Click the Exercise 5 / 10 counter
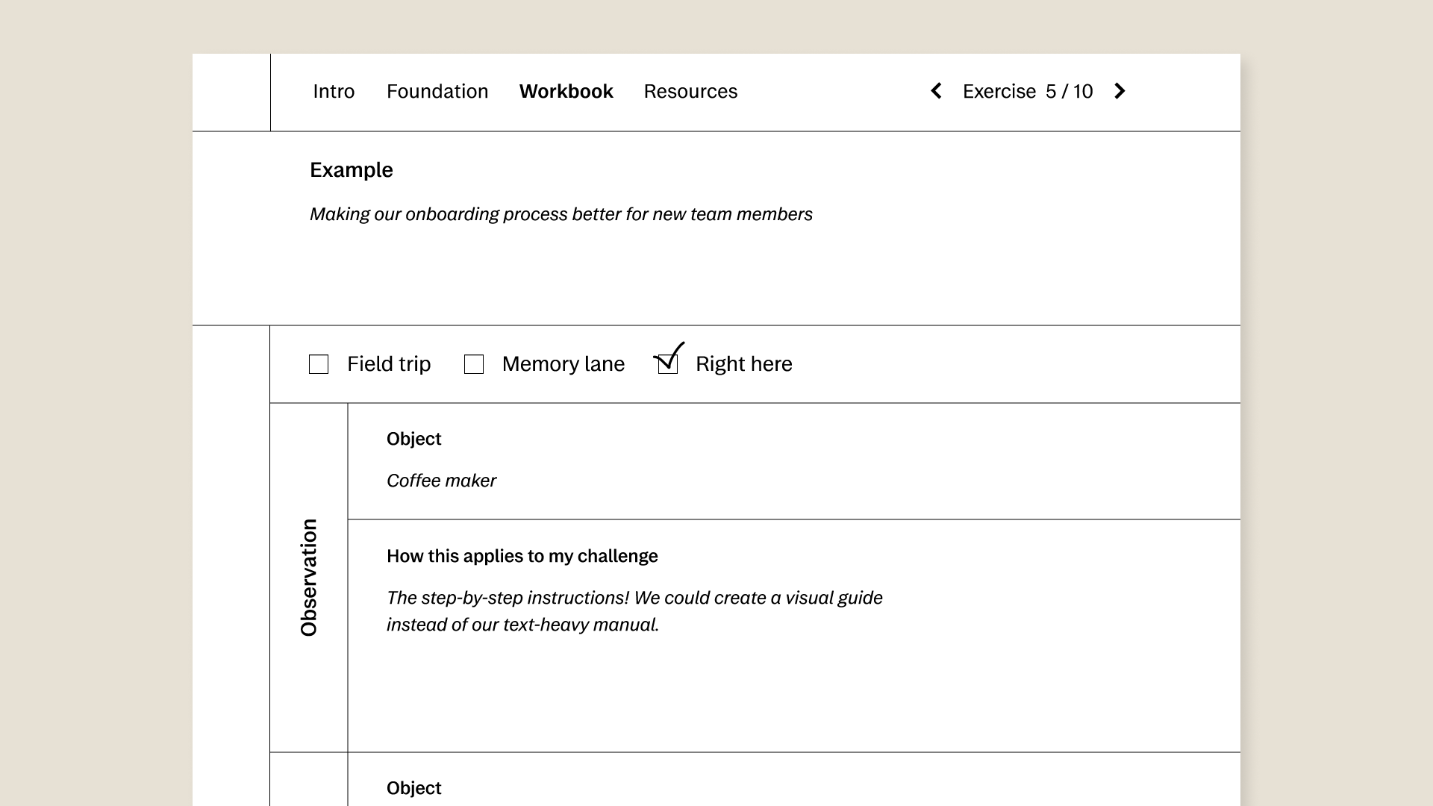Screen dimensions: 1433x806 (1027, 91)
